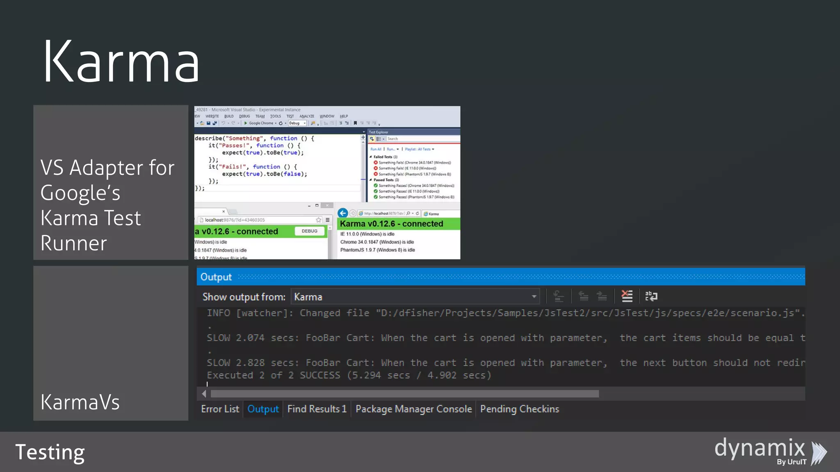Screen dimensions: 840x472
Task: Select the Karma tab in Internet Explorer
Action: tap(441, 214)
